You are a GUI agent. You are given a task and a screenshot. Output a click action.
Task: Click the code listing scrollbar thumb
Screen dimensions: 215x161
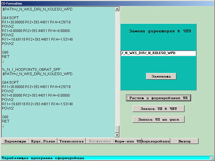(116, 129)
